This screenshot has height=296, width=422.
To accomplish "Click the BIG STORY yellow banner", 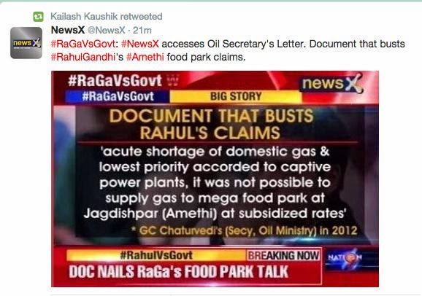I will [x=236, y=96].
